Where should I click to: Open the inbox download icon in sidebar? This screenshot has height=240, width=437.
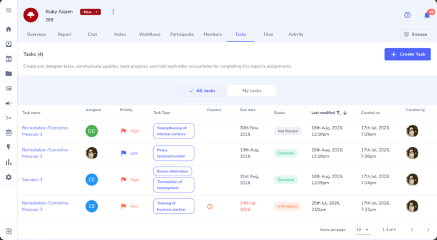(x=8, y=44)
